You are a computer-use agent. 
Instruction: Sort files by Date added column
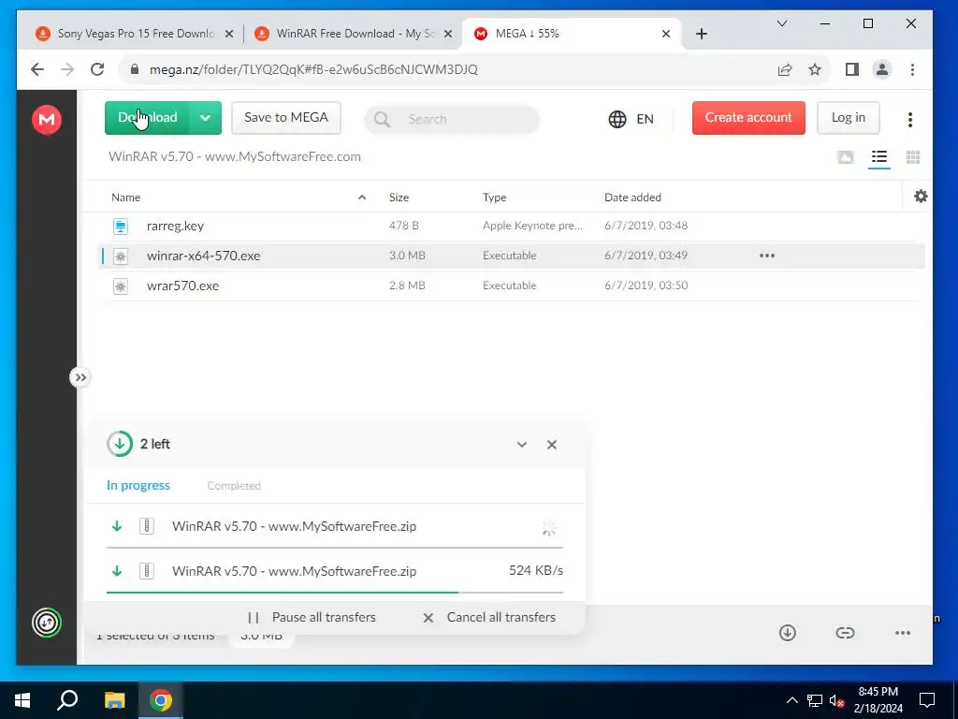[x=632, y=198]
